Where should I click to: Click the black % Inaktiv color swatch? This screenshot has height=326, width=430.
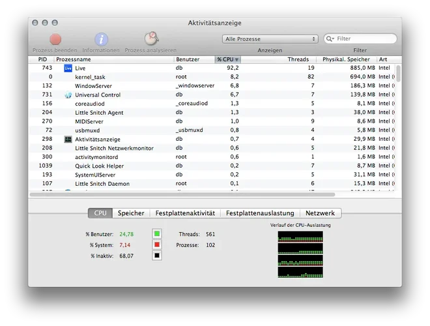(x=156, y=256)
